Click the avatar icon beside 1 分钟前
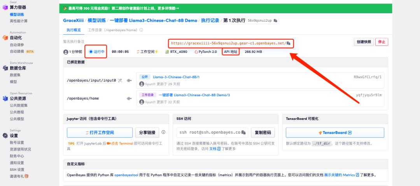 65,52
